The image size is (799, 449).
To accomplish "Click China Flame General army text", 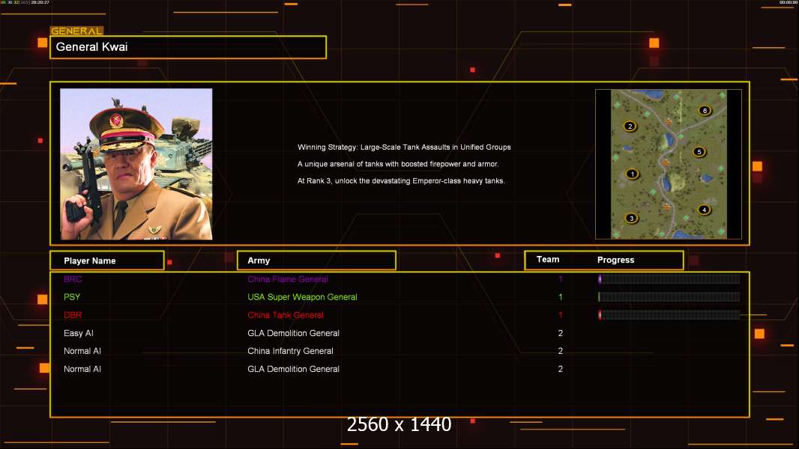I will [x=287, y=279].
